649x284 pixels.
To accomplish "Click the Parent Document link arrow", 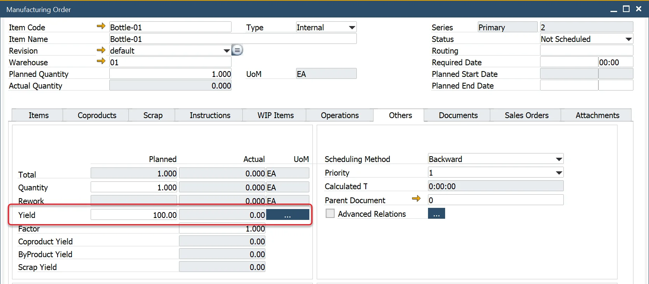I will click(x=416, y=199).
